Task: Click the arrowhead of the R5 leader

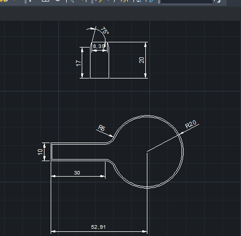Action: click(x=112, y=136)
